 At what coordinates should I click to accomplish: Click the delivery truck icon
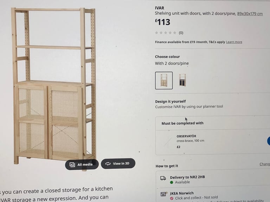(x=163, y=178)
